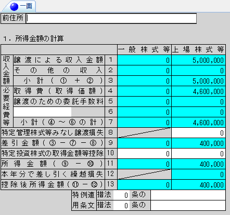Select row 7 上場株式等 小計 4,600,000

coord(198,123)
